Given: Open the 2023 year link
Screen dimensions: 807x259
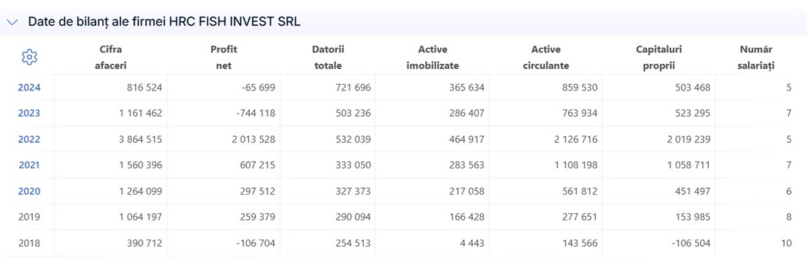Looking at the screenshot, I should point(29,113).
